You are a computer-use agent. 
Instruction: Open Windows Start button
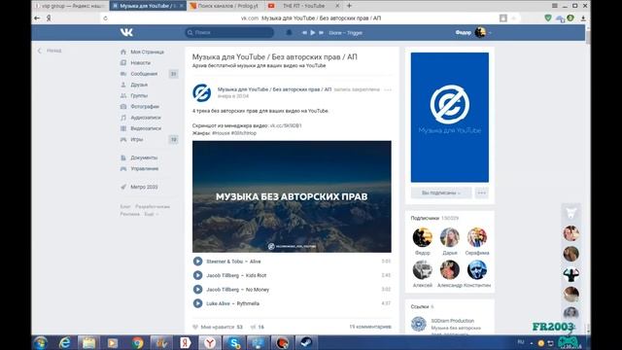pyautogui.click(x=41, y=342)
